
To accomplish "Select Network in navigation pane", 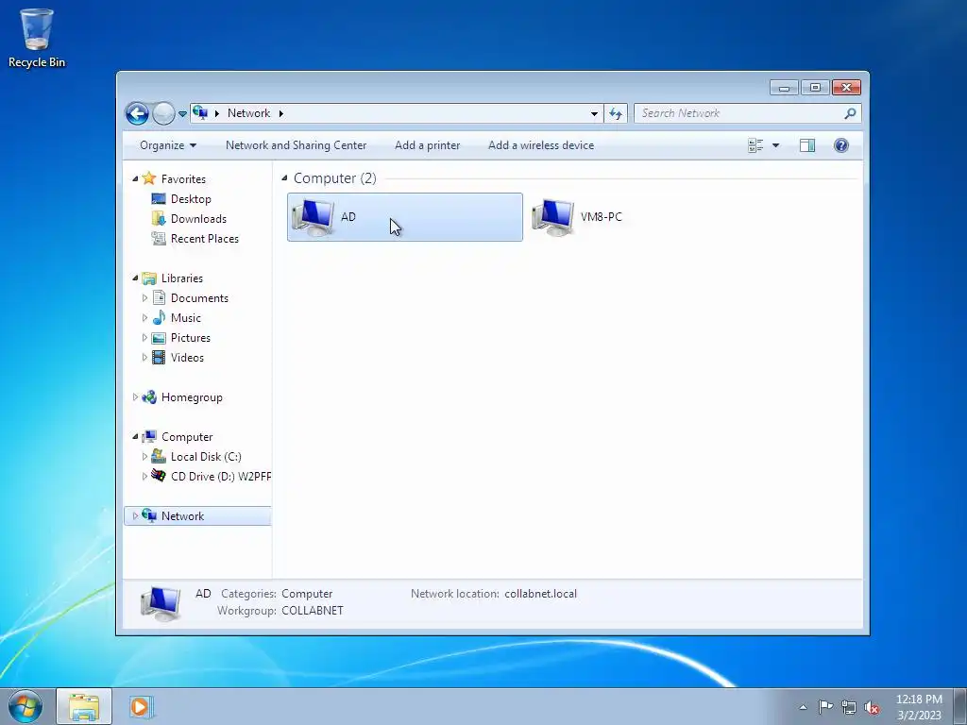I will tap(182, 516).
